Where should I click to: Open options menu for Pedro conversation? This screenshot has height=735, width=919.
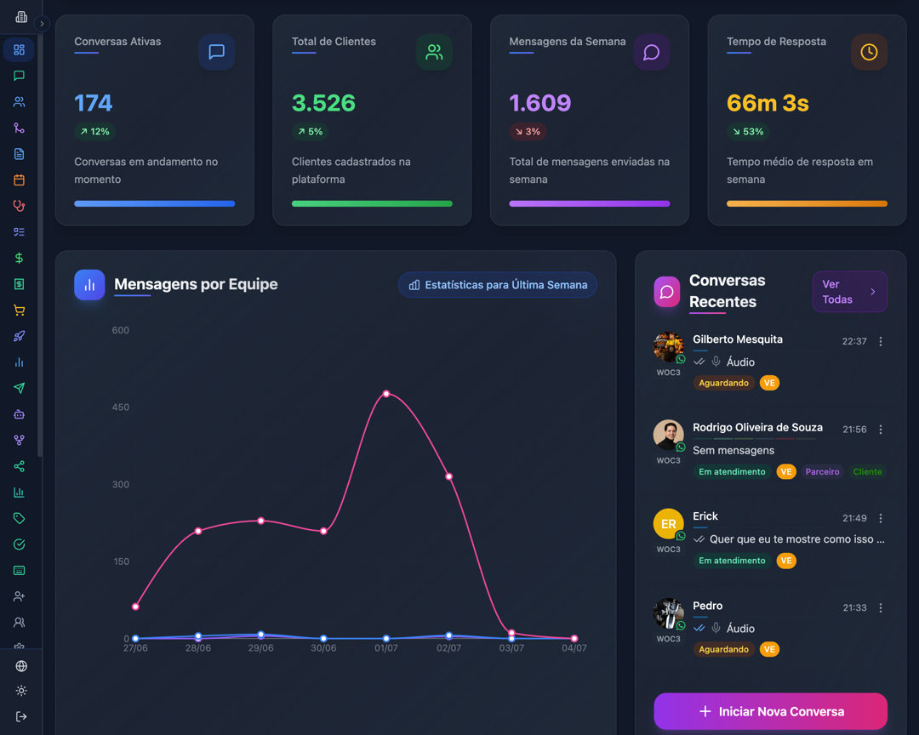(881, 607)
